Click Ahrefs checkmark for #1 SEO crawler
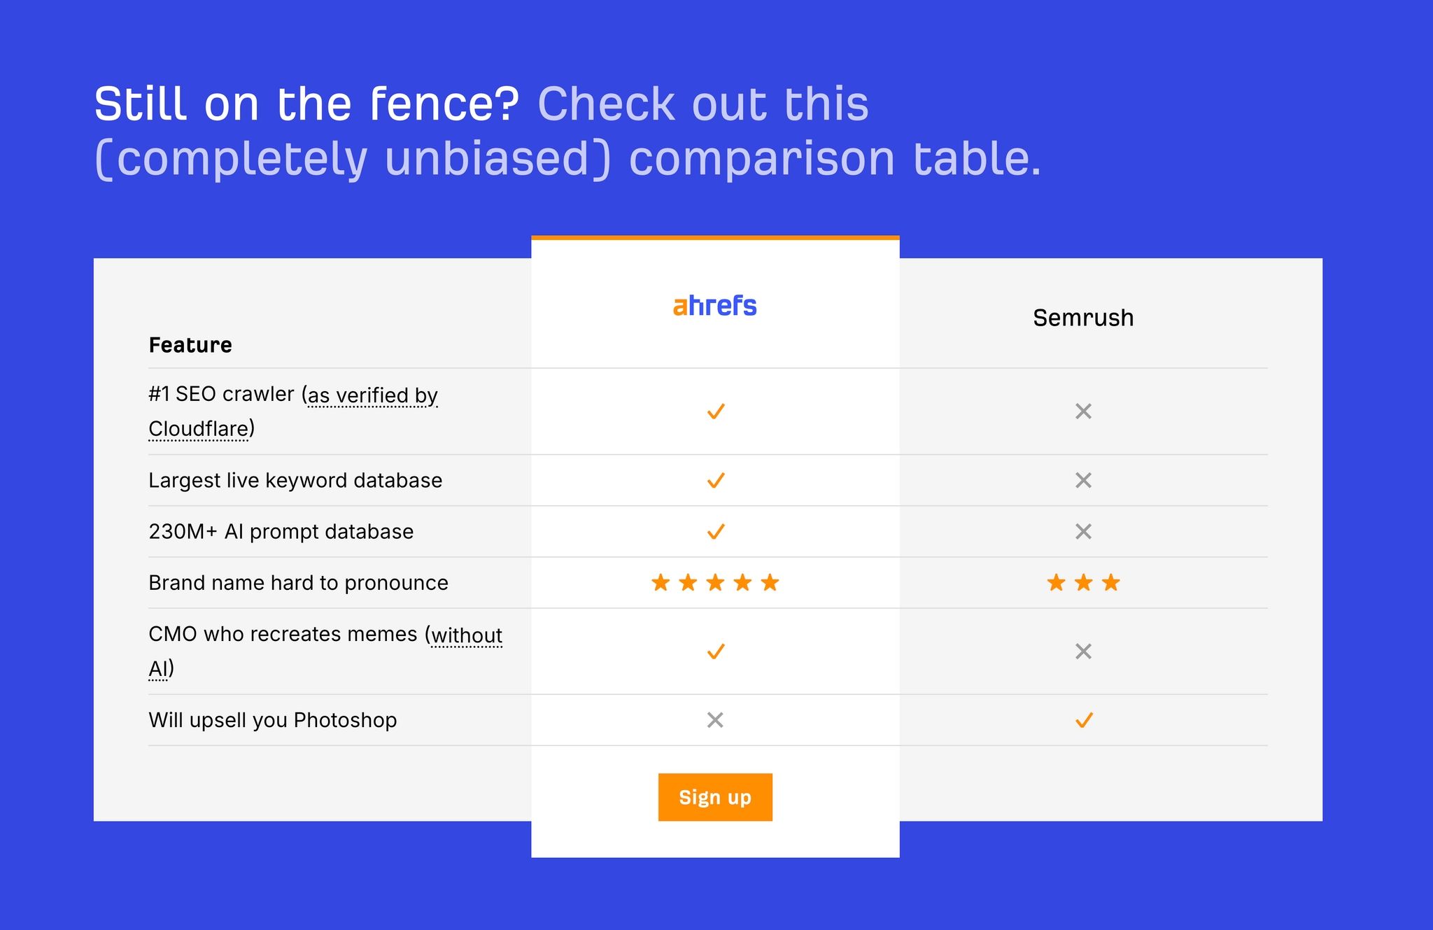This screenshot has height=930, width=1433. (715, 411)
